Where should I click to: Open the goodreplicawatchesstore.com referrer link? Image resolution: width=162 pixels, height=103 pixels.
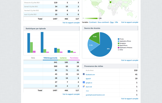point(95,95)
